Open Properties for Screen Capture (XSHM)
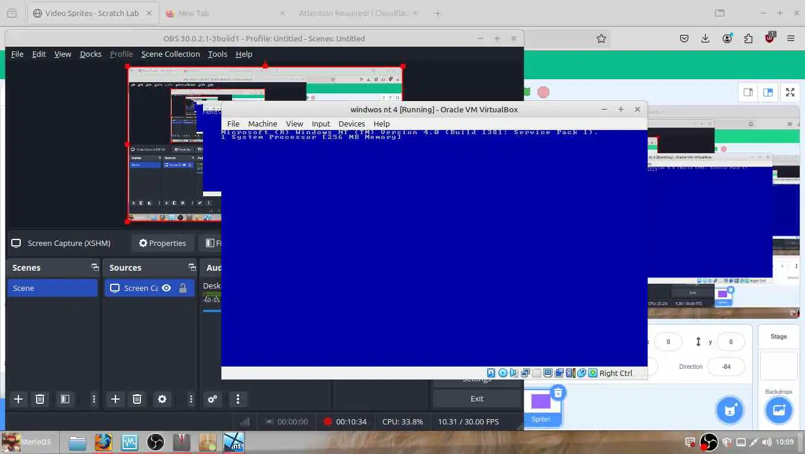The image size is (805, 454). tap(162, 243)
